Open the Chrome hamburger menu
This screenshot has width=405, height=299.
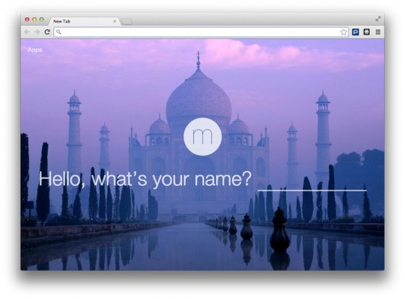coord(378,32)
